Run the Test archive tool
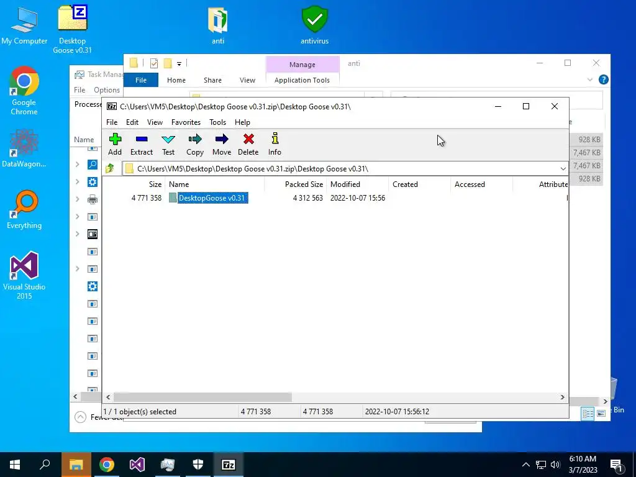The image size is (636, 477). coord(168,144)
